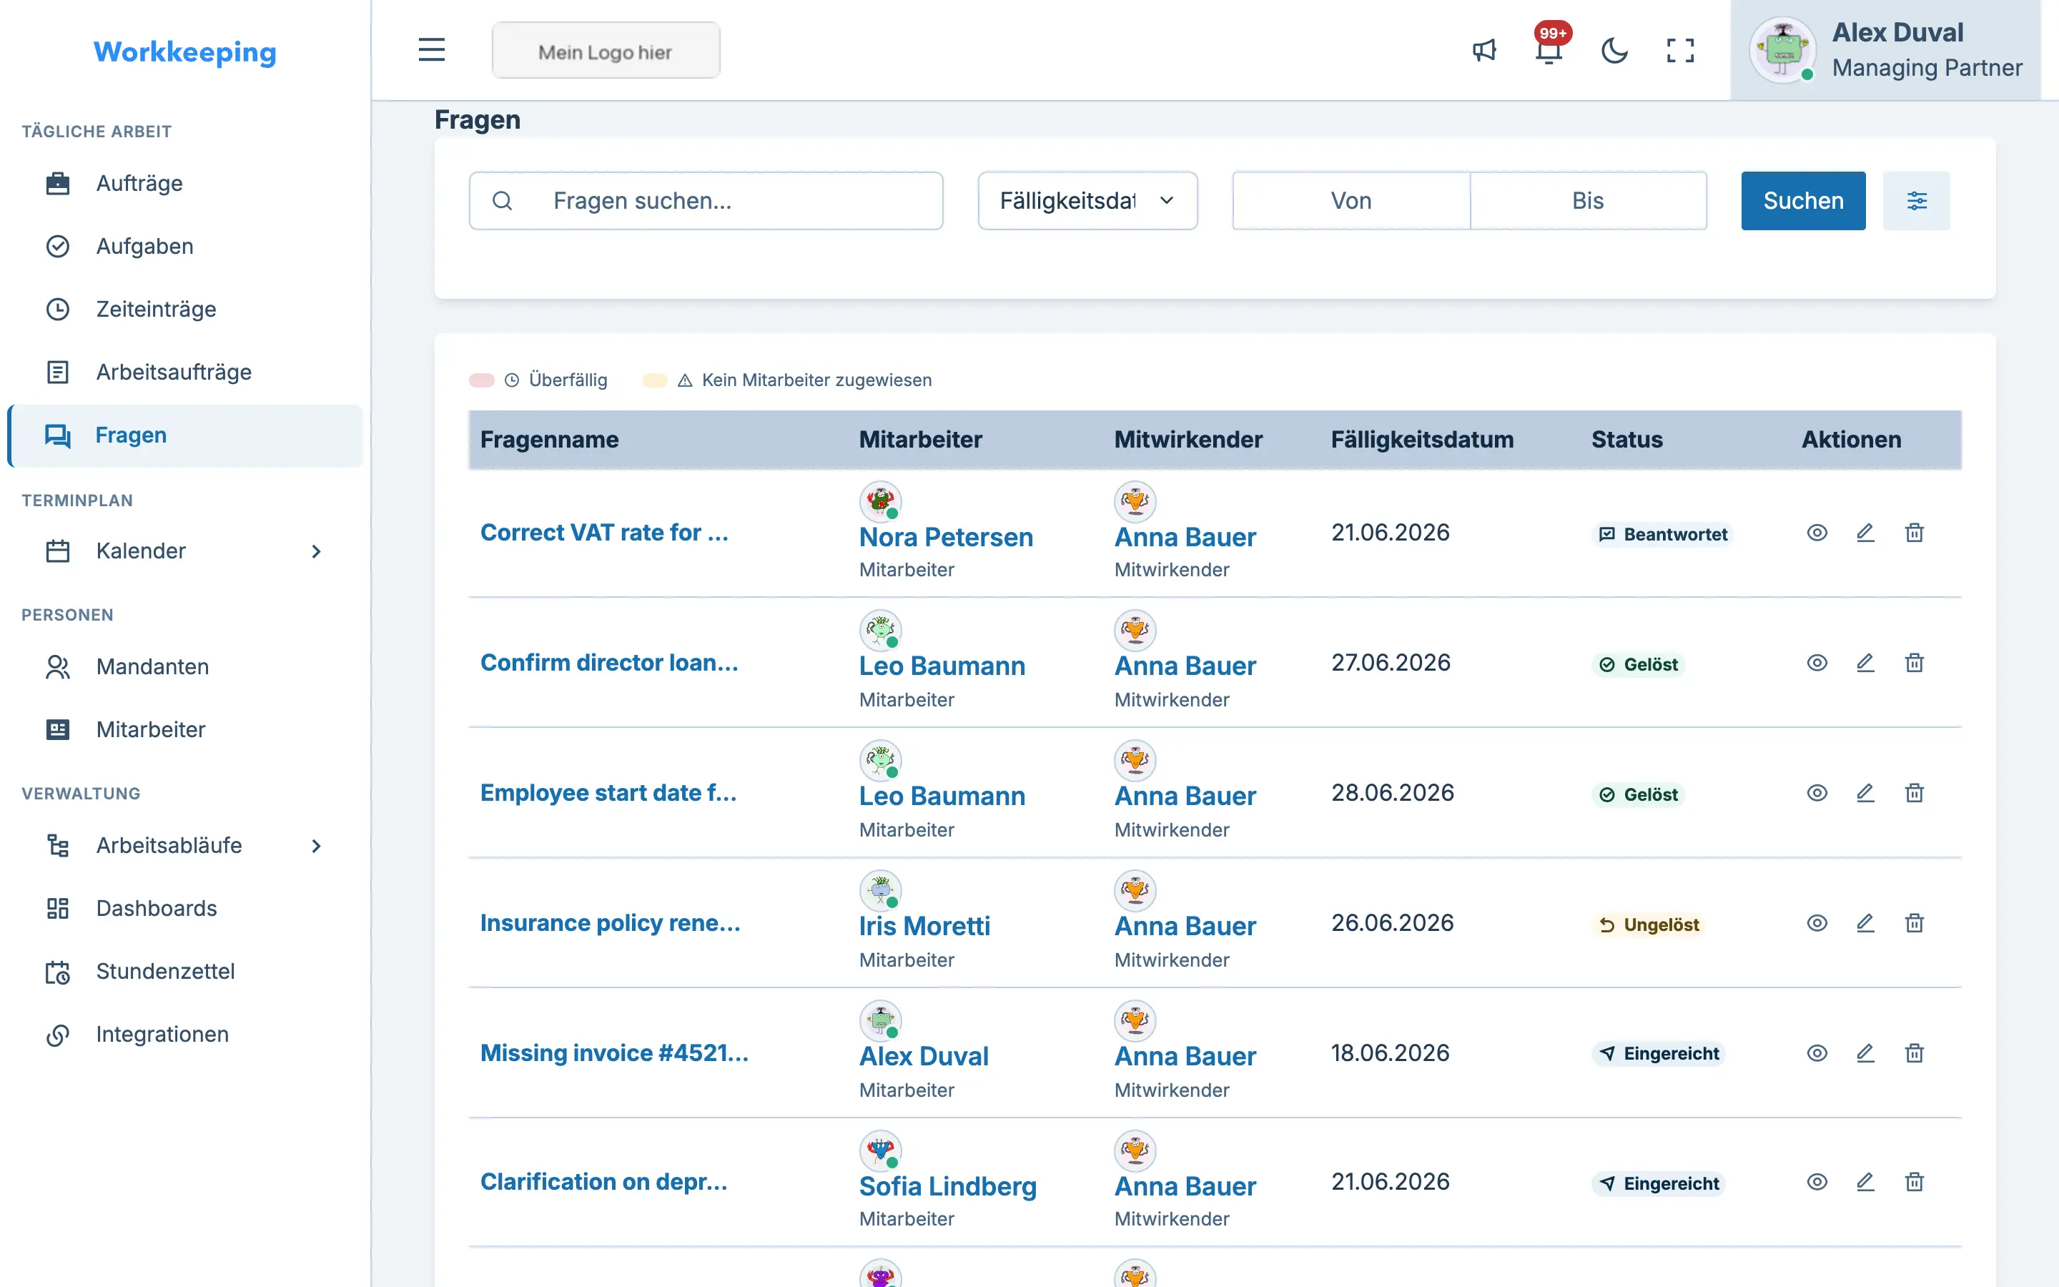Open notifications bell with 99+ badge
Viewport: 2059px width, 1287px height.
click(x=1549, y=50)
